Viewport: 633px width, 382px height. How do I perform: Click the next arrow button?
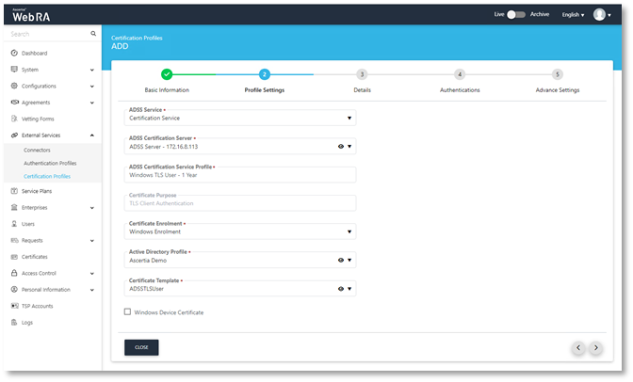coord(595,347)
